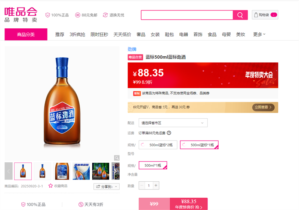Increase quantity with the plus button
Image resolution: width=299 pixels, height=210 pixels.
(x=156, y=185)
